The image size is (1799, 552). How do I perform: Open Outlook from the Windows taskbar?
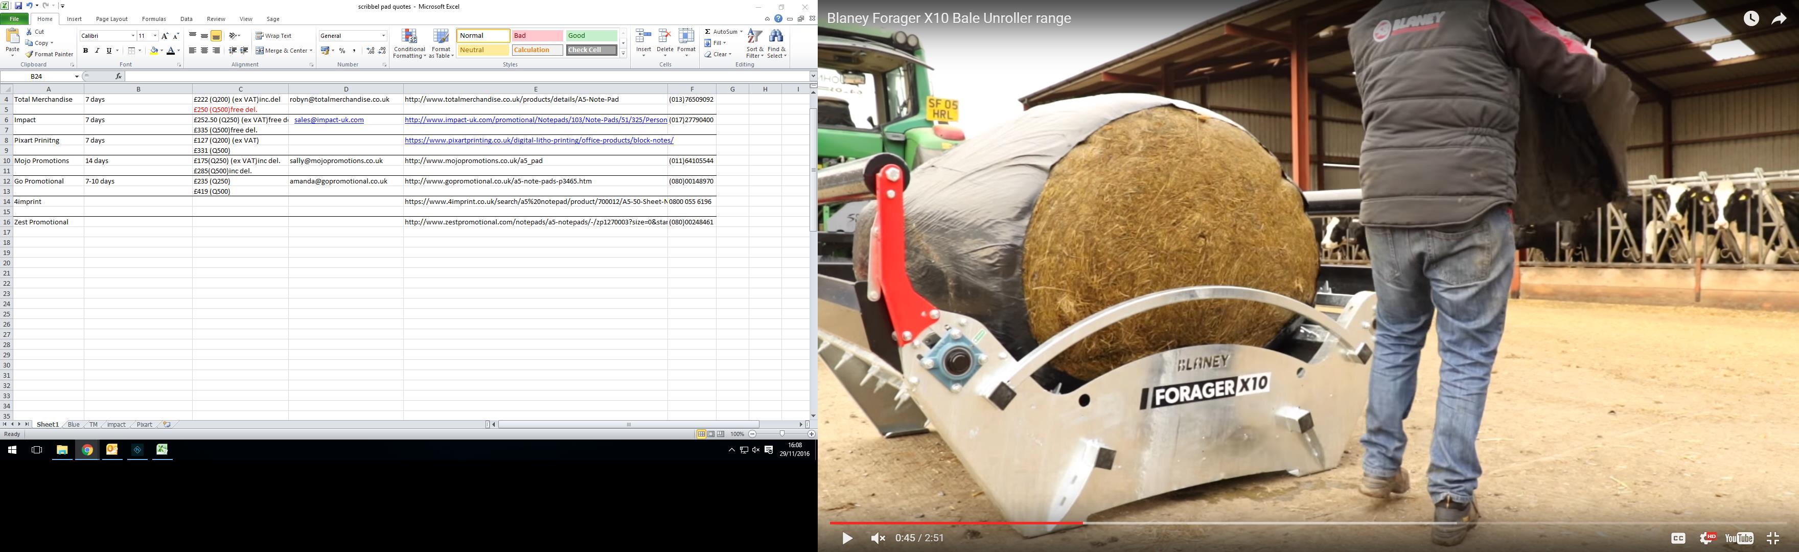[112, 450]
